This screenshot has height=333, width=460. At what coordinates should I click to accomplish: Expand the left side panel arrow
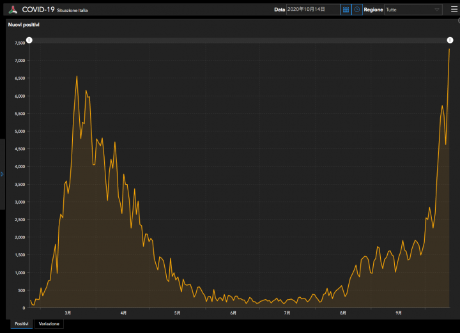click(x=2, y=174)
